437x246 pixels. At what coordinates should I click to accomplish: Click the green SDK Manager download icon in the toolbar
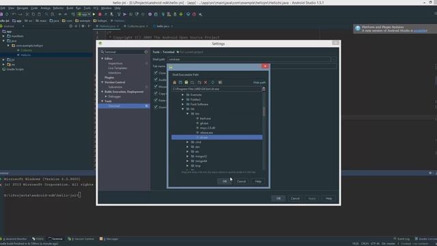pyautogui.click(x=181, y=14)
